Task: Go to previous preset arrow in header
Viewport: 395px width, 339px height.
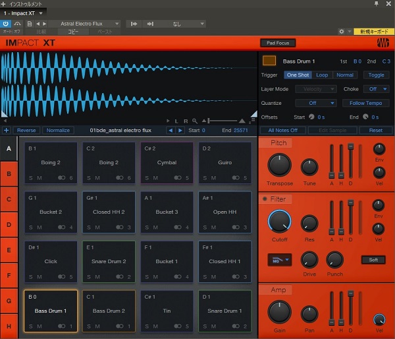Action: [38, 24]
